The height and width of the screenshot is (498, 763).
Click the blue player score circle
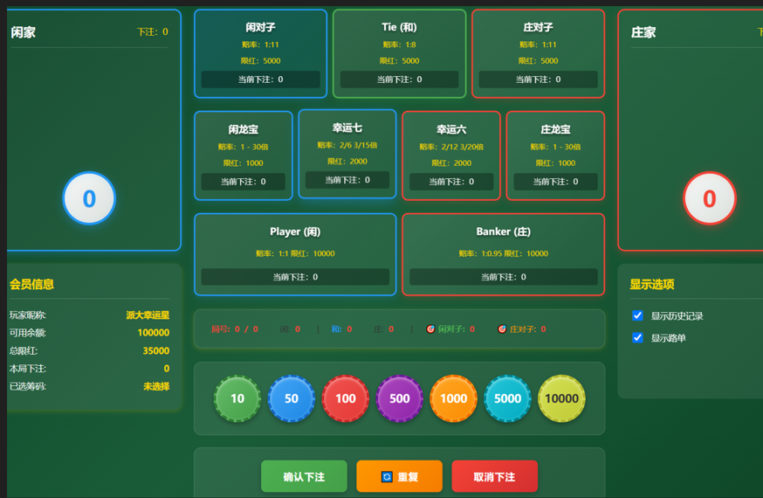89,198
